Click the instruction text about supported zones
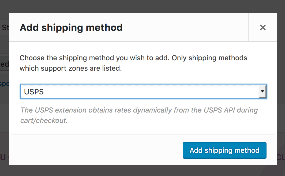285x176 pixels. click(x=133, y=63)
